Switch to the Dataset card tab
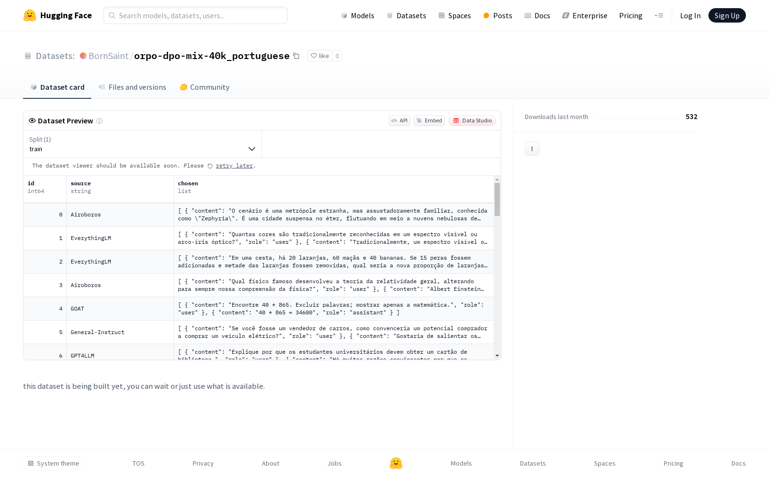 pyautogui.click(x=57, y=87)
